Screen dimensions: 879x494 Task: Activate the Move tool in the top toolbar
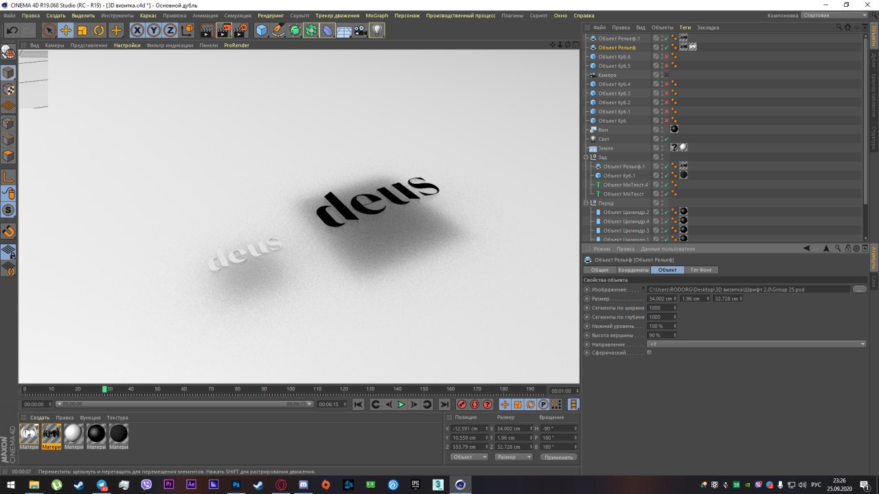(x=66, y=30)
